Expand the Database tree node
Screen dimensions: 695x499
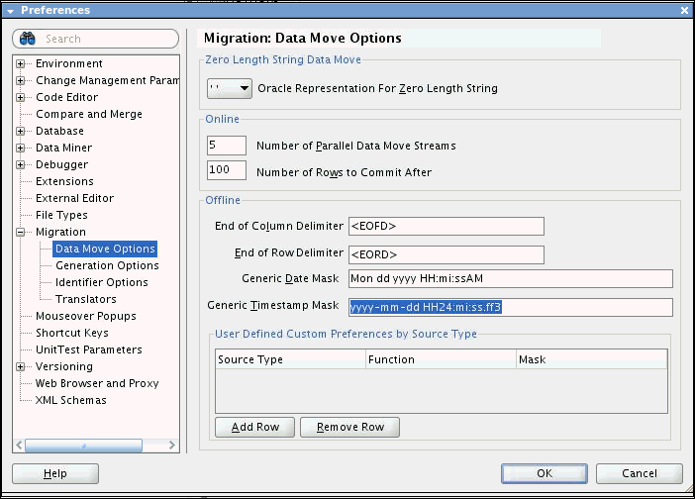coord(21,131)
